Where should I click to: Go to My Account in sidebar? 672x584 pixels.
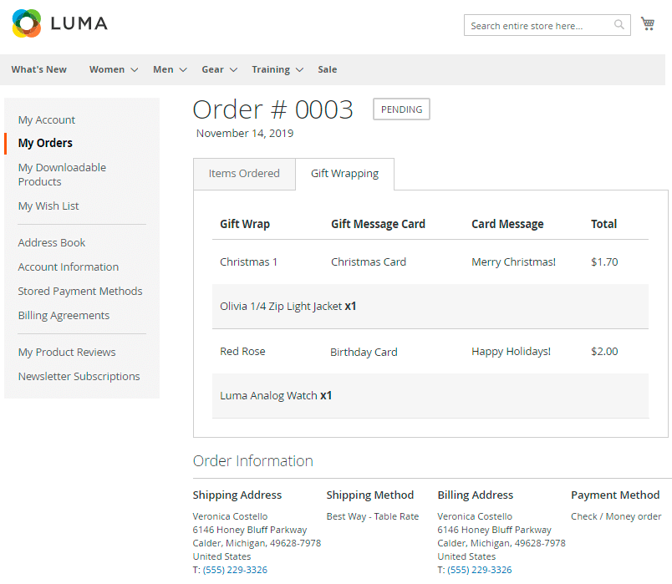[x=47, y=119]
